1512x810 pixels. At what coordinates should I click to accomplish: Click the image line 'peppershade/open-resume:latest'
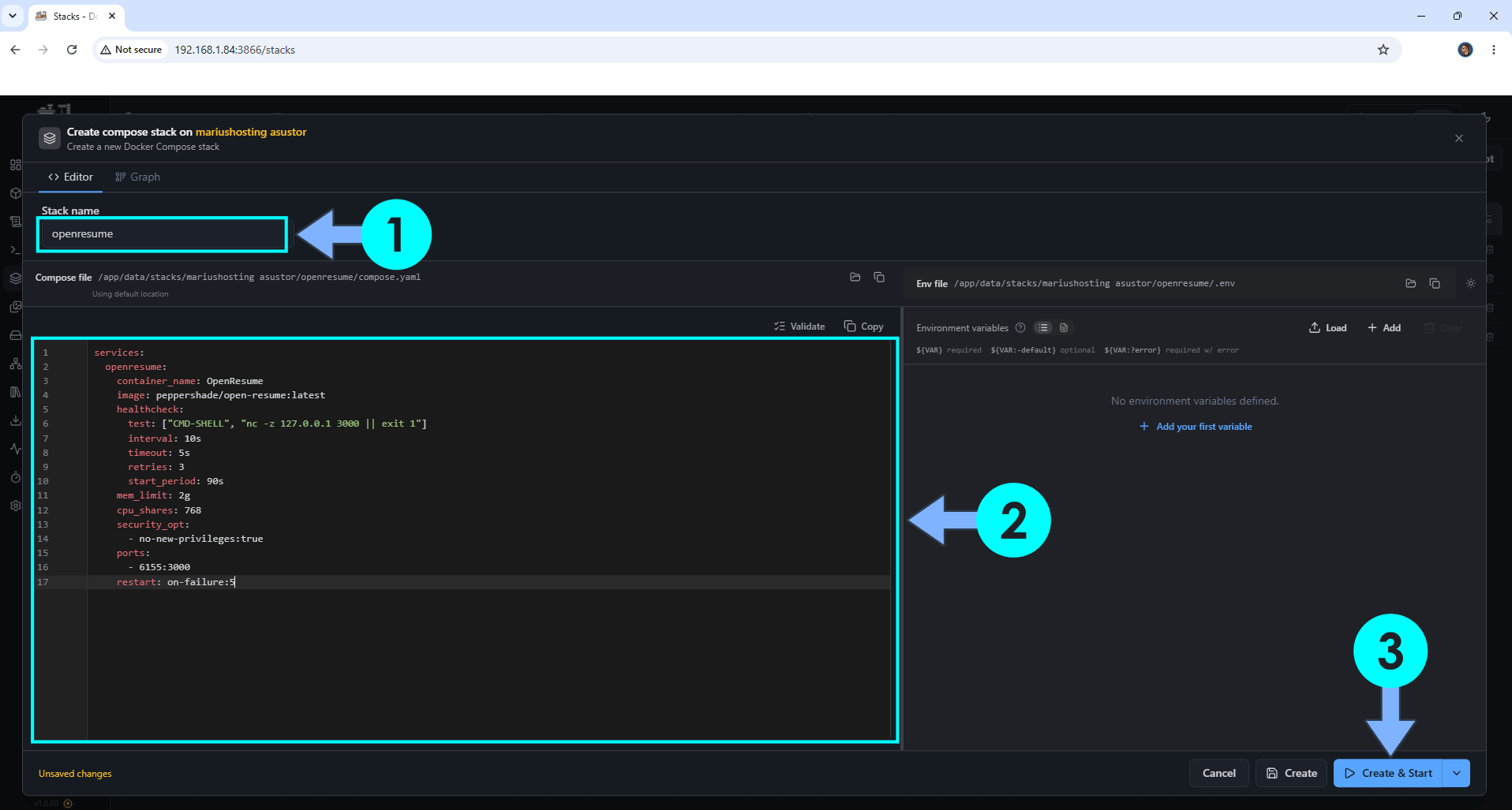click(x=221, y=395)
